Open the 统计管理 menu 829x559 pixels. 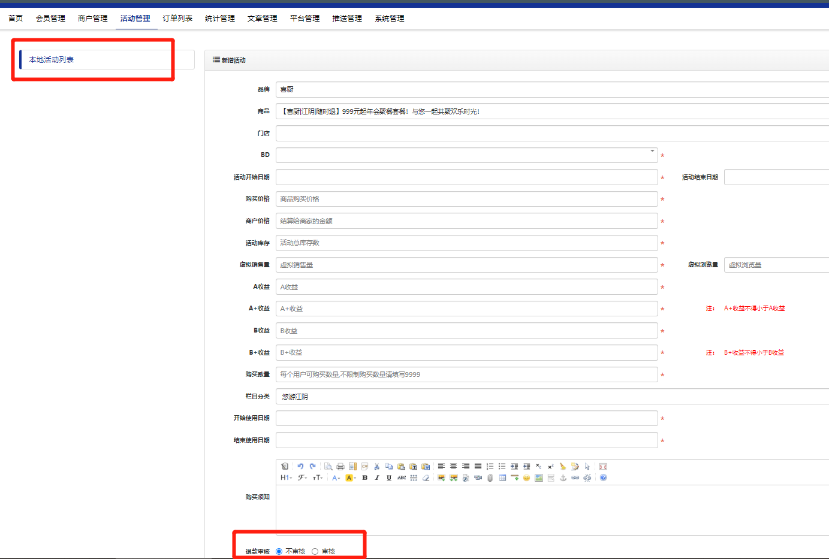[220, 19]
